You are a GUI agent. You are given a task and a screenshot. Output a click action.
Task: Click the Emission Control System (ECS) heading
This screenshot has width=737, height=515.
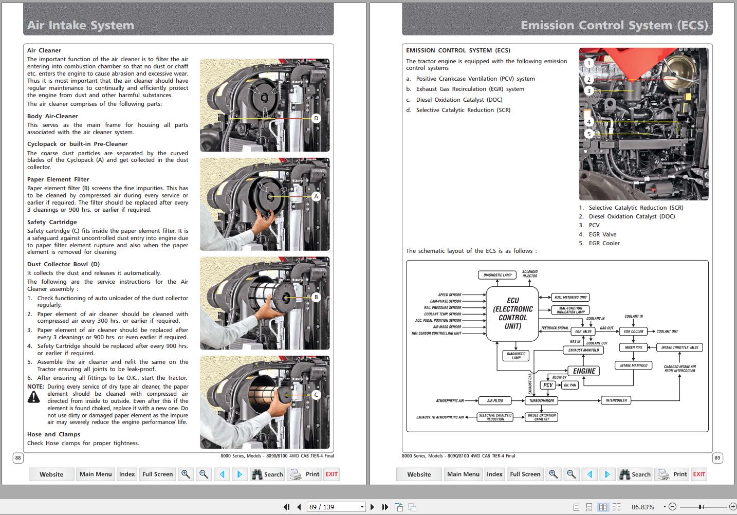point(614,25)
